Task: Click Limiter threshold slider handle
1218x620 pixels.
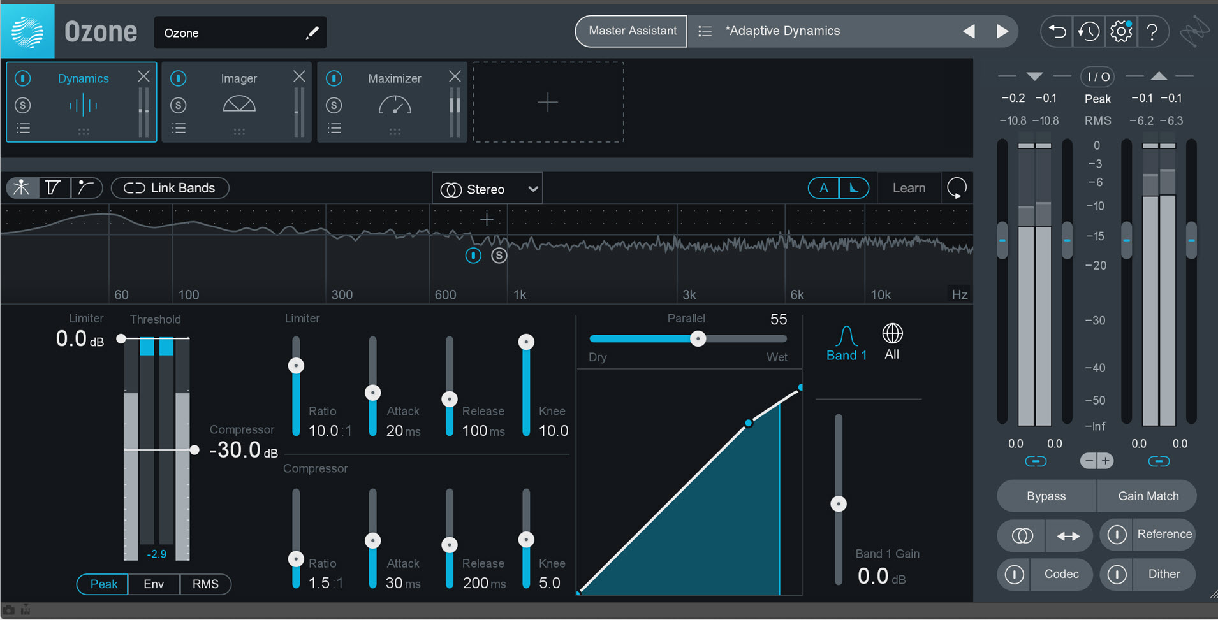Action: (121, 338)
